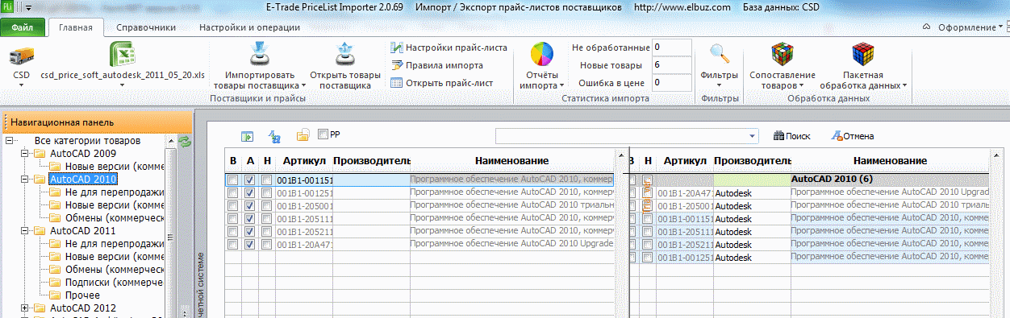Switch to Настройки и операции tab
Image resolution: width=1010 pixels, height=318 pixels.
(250, 27)
